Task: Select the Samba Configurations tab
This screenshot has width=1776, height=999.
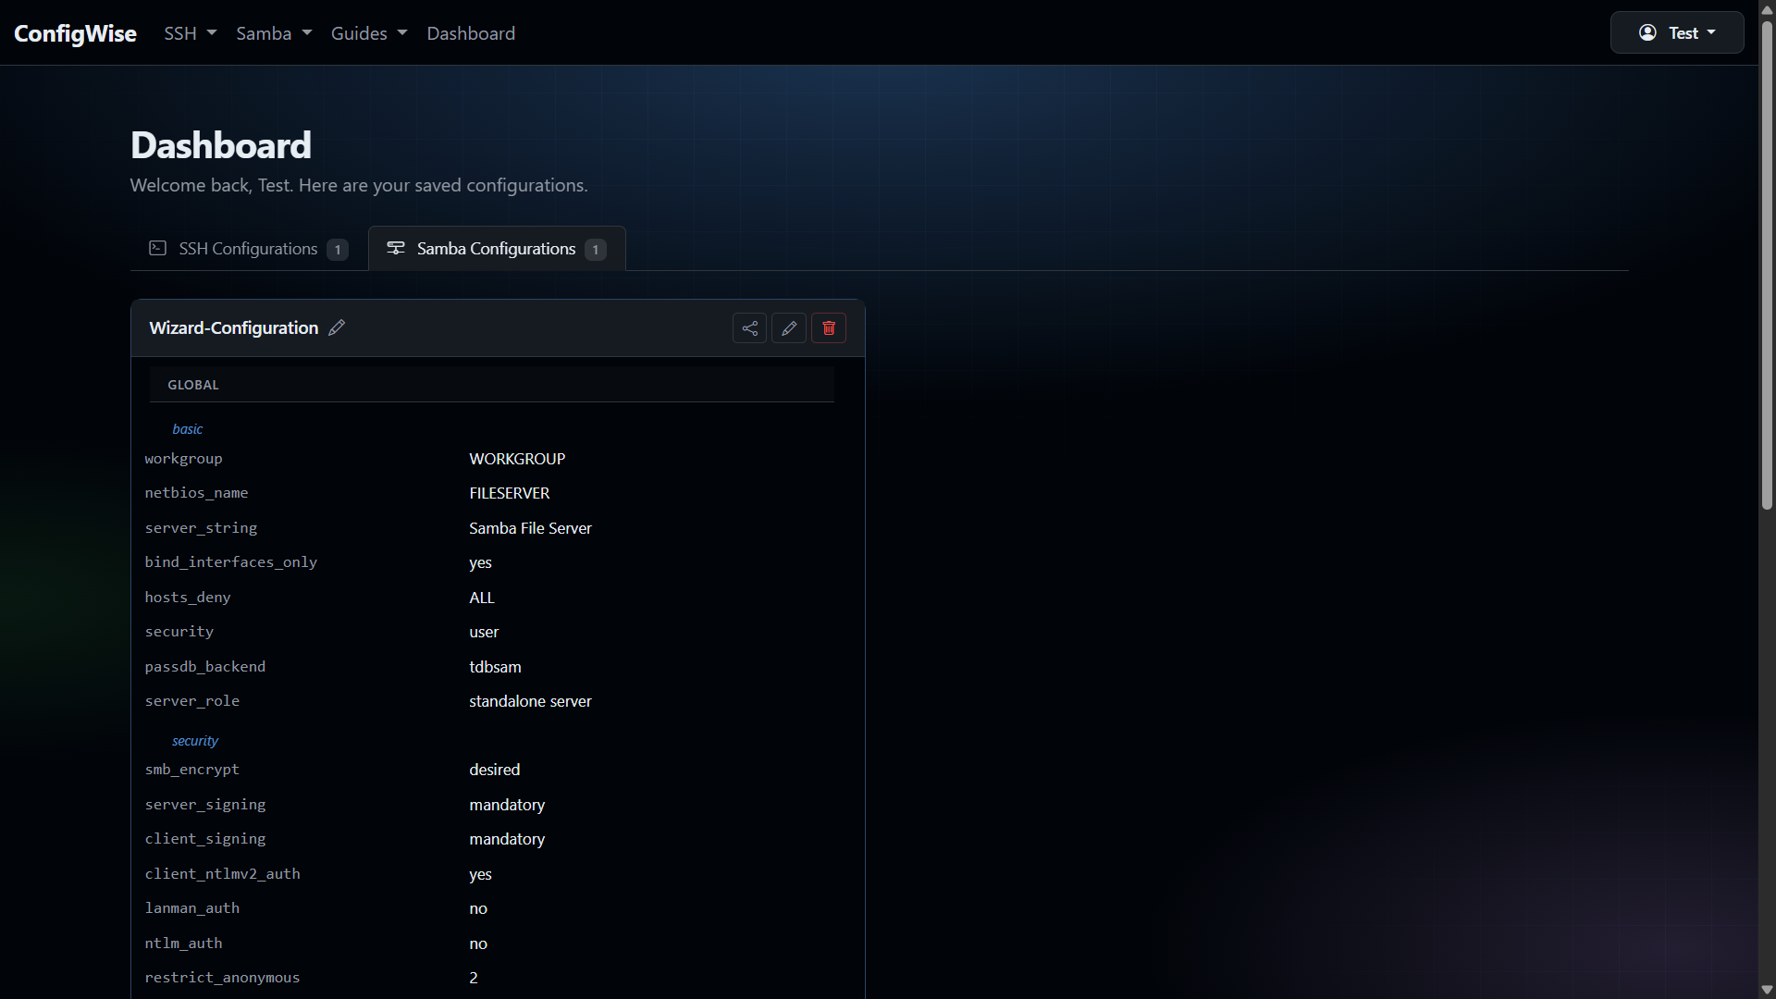Action: tap(497, 249)
